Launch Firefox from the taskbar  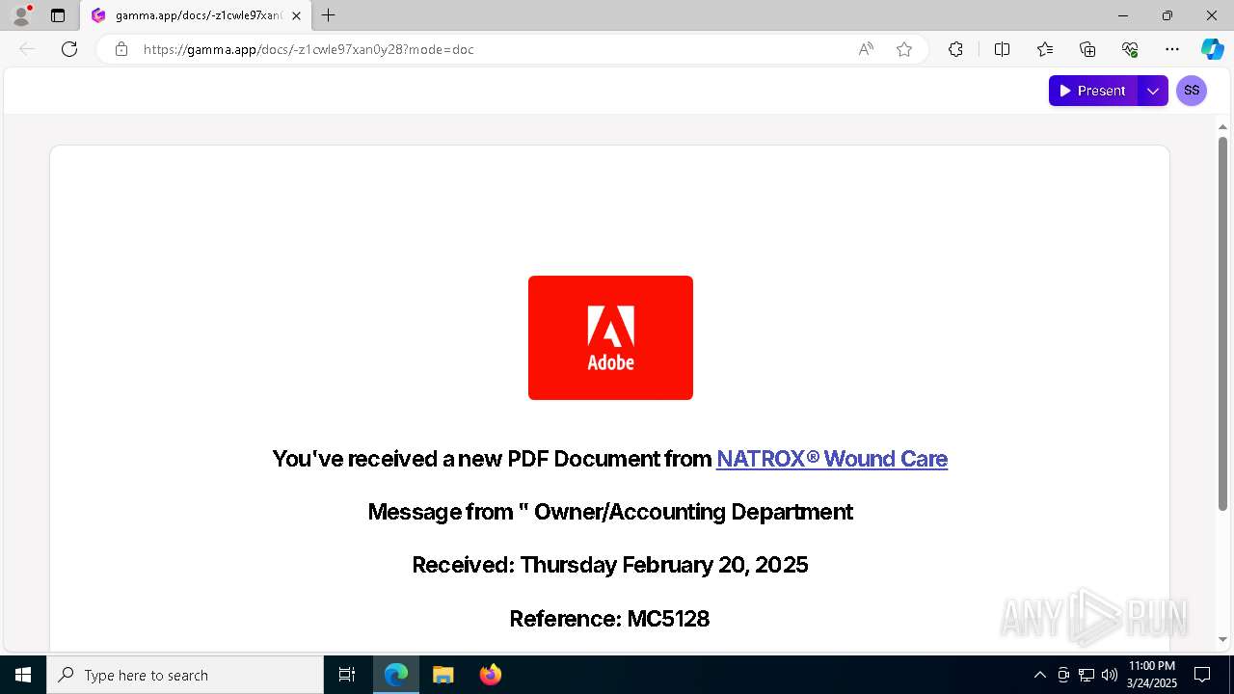tap(491, 675)
